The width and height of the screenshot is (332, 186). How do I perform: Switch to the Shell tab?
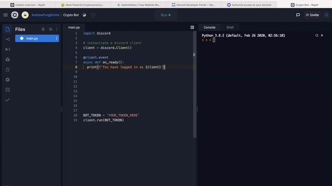coord(230,27)
